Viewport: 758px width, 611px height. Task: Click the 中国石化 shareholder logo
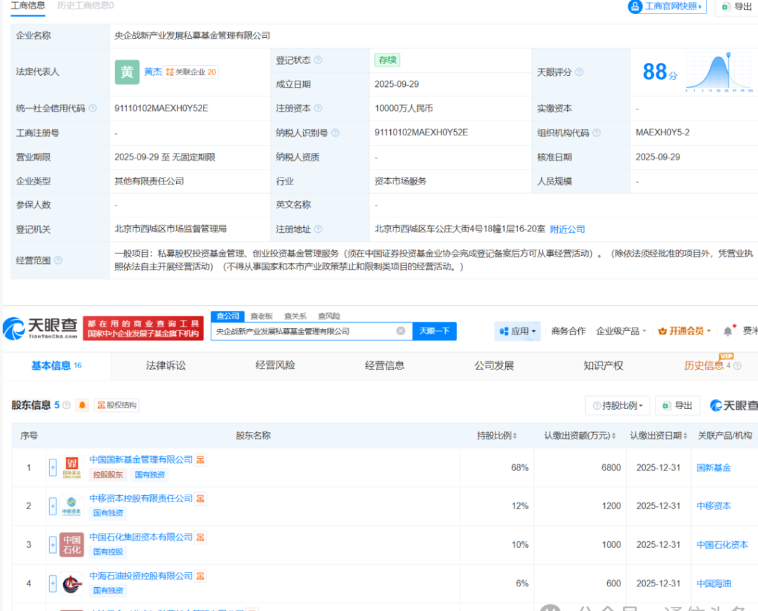click(72, 545)
